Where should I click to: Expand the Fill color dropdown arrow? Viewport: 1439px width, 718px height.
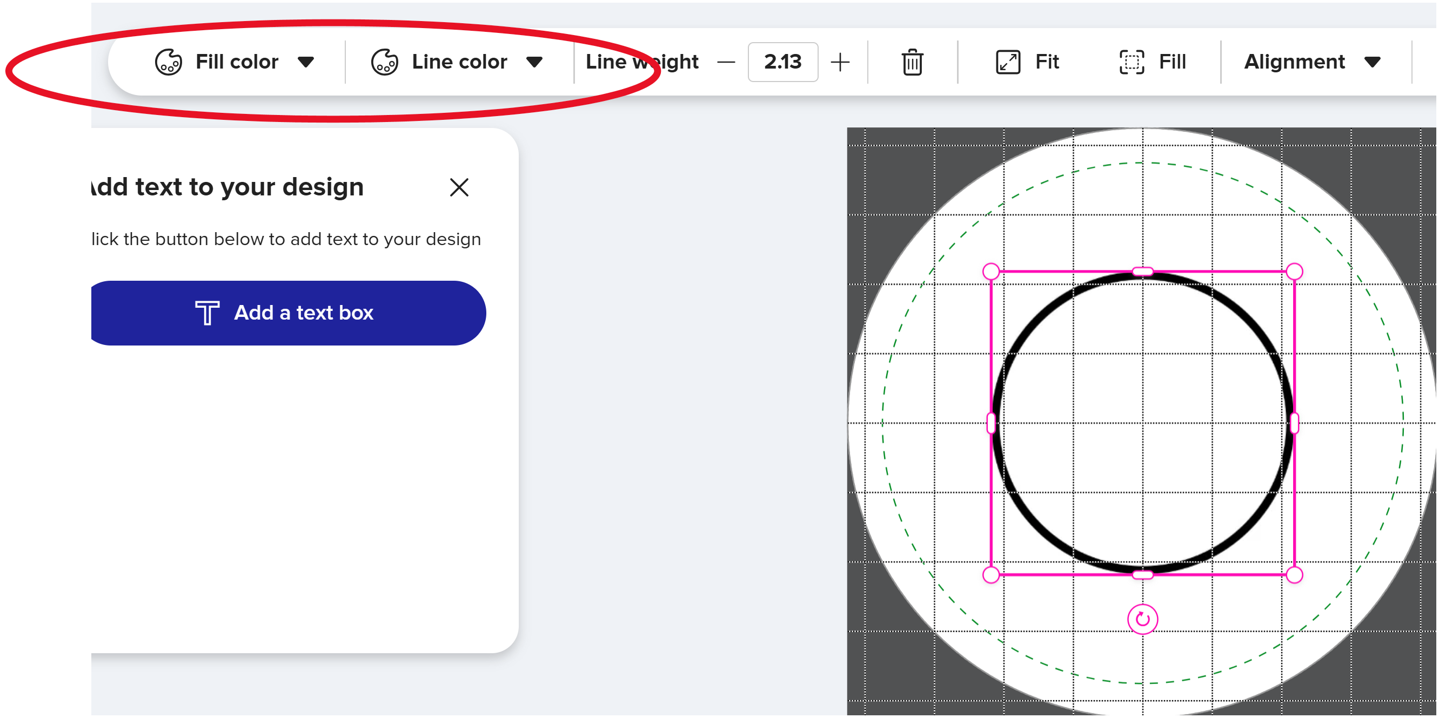coord(305,62)
